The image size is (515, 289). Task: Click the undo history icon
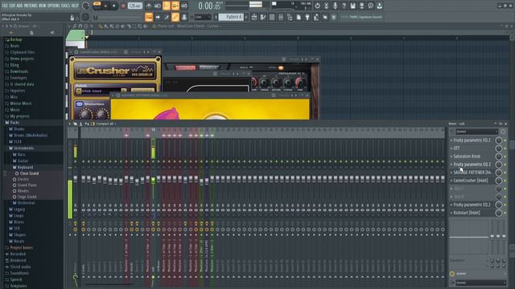pyautogui.click(x=317, y=6)
